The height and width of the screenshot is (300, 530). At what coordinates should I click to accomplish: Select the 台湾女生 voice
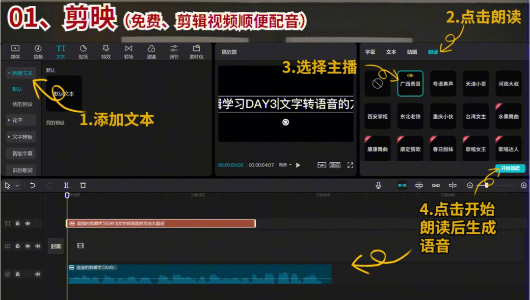[x=476, y=116]
